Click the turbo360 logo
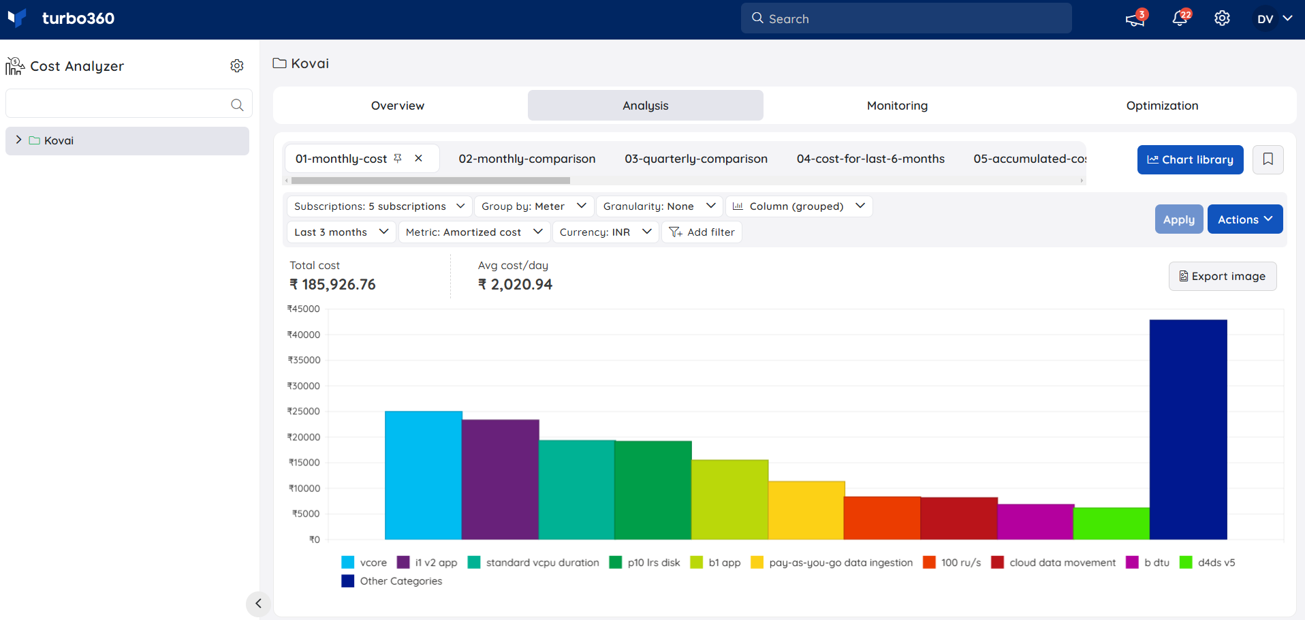The image size is (1305, 620). [x=61, y=18]
